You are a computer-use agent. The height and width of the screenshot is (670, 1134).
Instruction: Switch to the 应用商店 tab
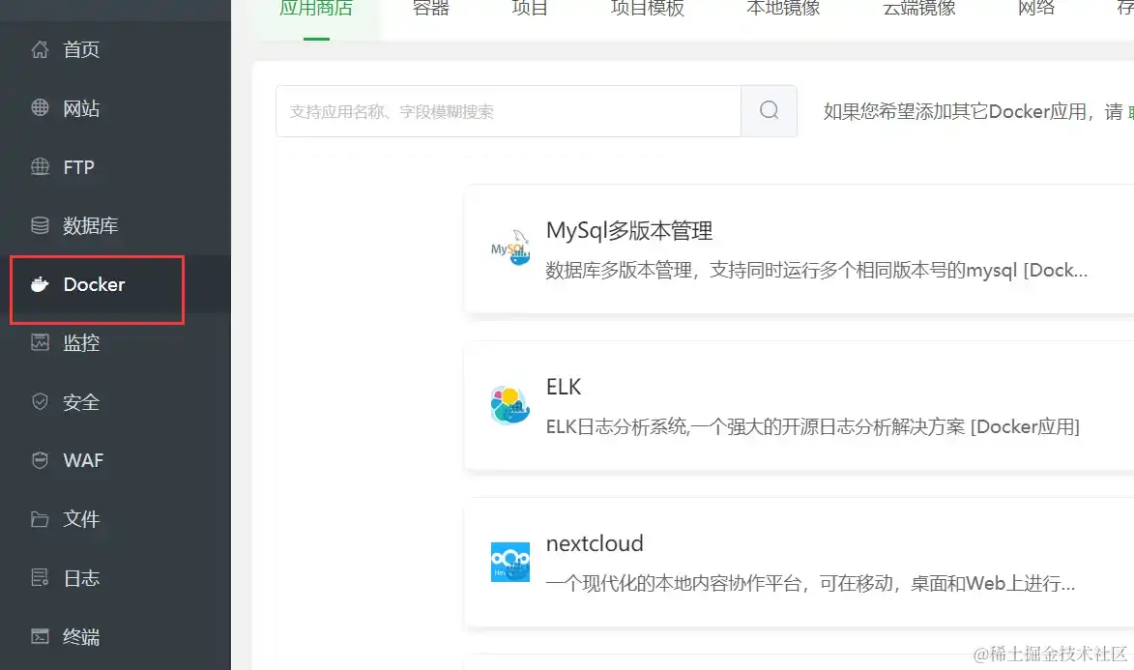pos(316,9)
